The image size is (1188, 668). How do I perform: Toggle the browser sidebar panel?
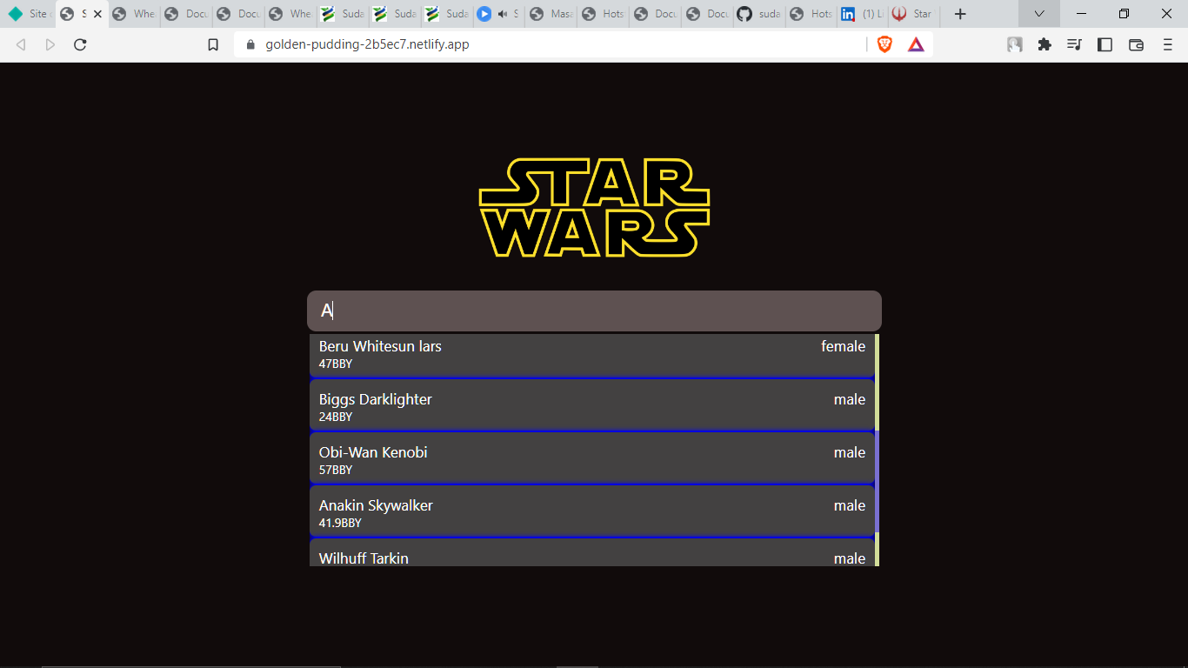[x=1105, y=44]
